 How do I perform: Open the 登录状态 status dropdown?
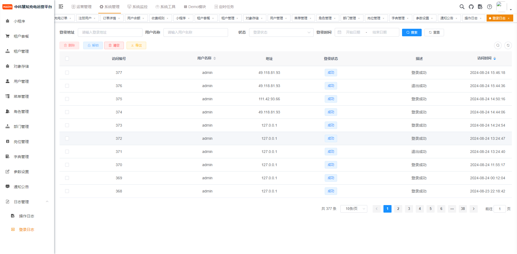pos(281,33)
